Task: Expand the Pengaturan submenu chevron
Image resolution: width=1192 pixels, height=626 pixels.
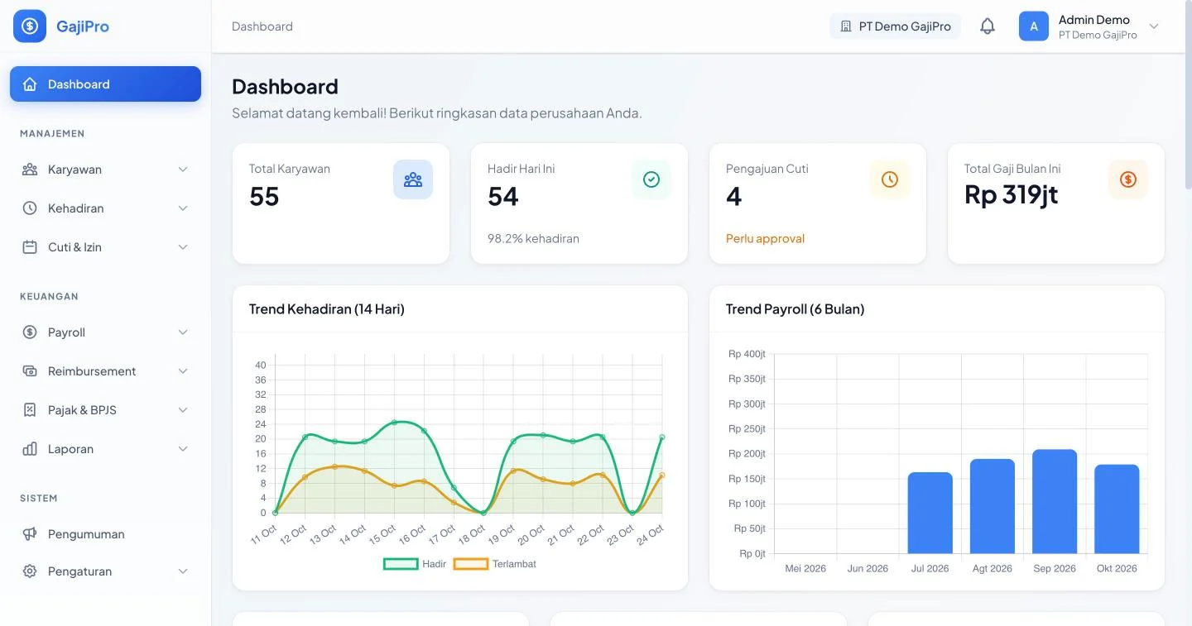Action: tap(183, 571)
